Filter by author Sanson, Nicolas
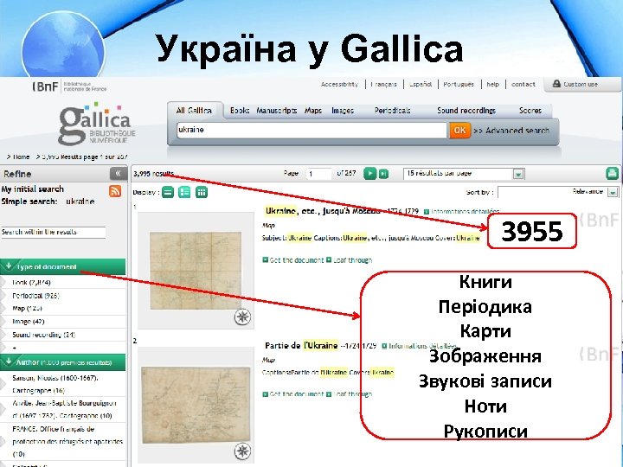 [55, 384]
